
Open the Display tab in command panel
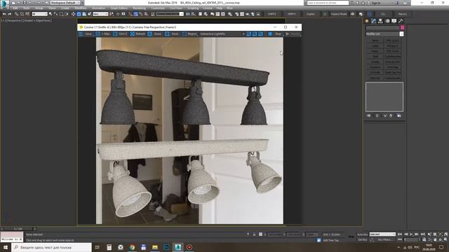394,21
